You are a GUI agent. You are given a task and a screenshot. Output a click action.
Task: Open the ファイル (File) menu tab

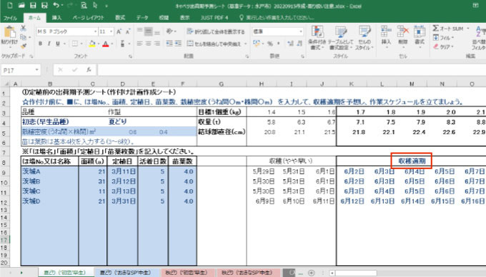point(11,18)
